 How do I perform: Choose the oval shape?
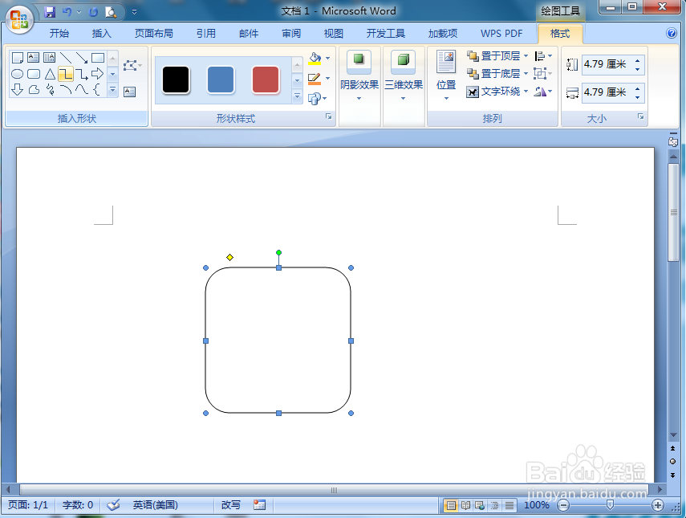(17, 74)
